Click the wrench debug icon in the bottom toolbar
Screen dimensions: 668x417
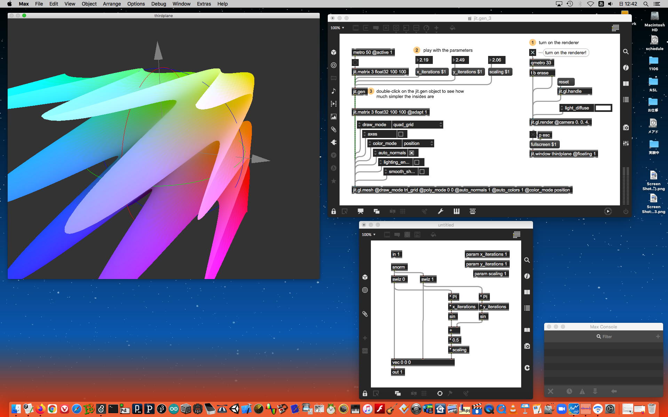[440, 211]
